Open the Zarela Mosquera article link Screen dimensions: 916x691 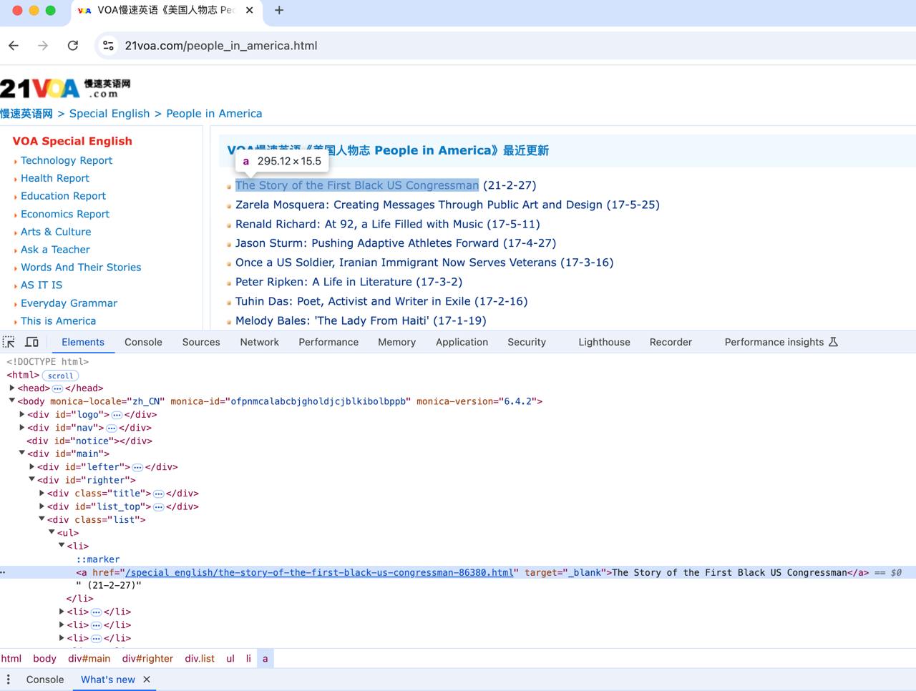click(x=419, y=205)
